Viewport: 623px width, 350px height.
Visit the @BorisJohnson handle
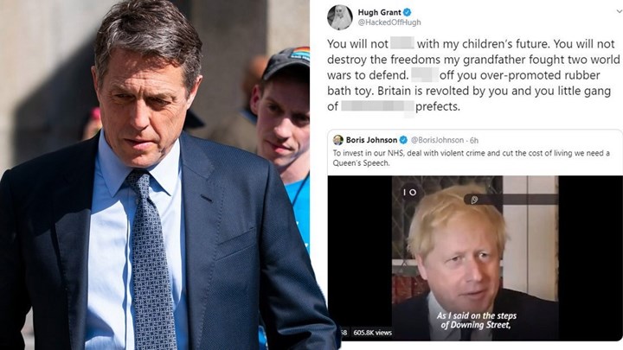click(x=437, y=140)
